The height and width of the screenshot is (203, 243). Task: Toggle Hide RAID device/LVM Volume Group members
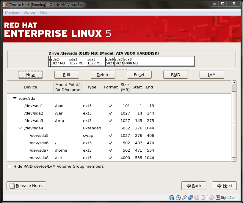tap(10, 166)
